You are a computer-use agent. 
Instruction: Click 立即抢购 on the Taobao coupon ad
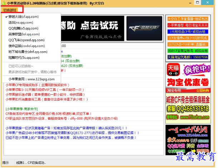(x=203, y=91)
